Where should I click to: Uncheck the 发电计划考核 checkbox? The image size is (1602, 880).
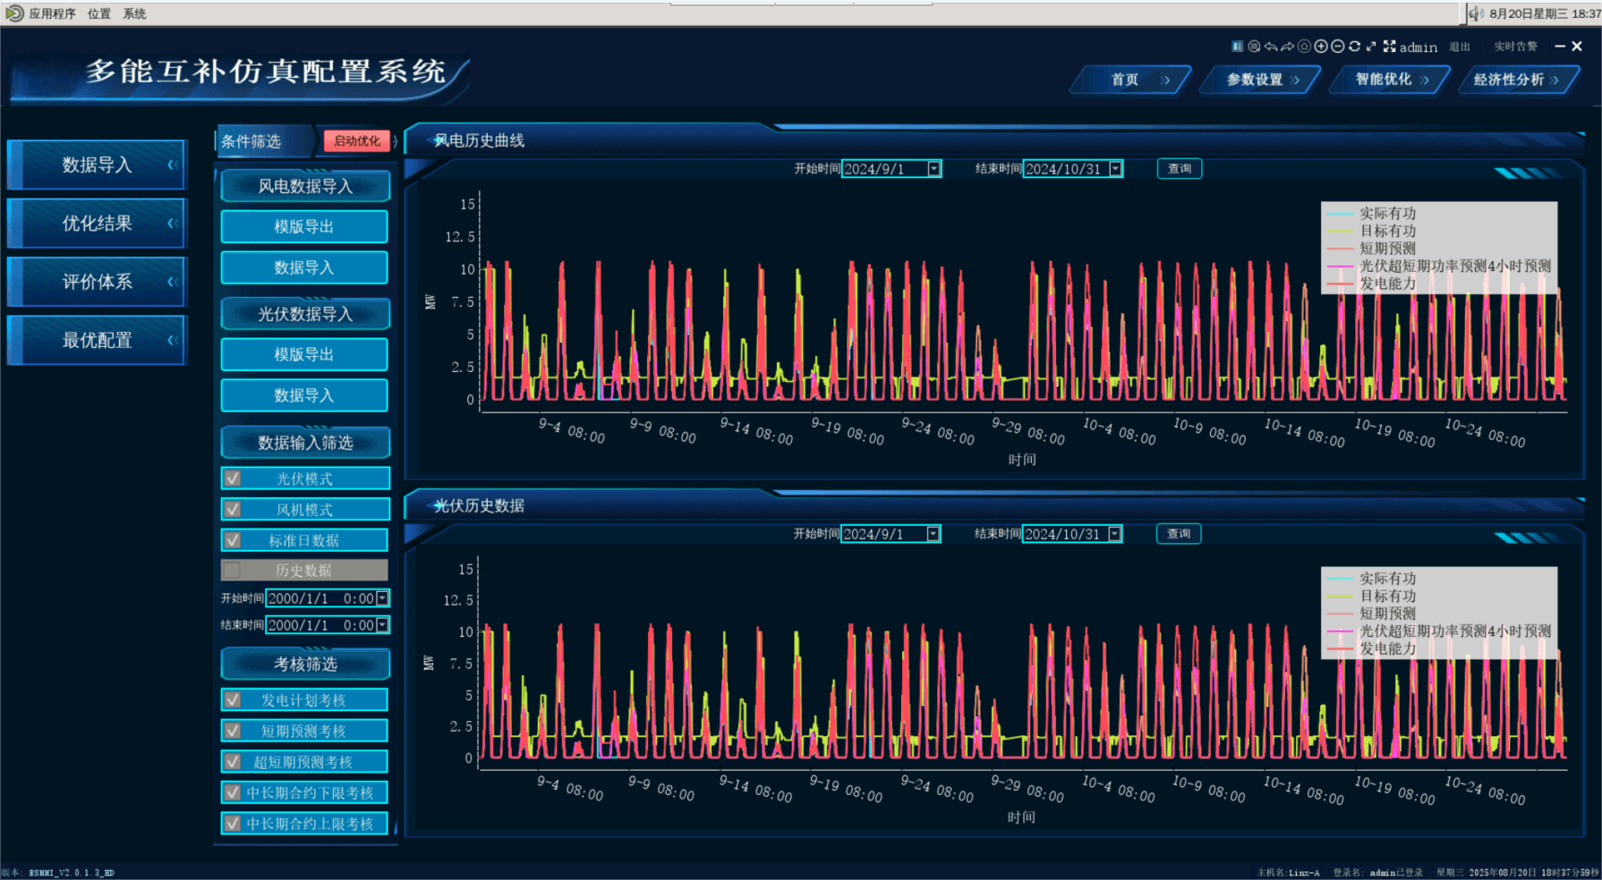tap(233, 700)
